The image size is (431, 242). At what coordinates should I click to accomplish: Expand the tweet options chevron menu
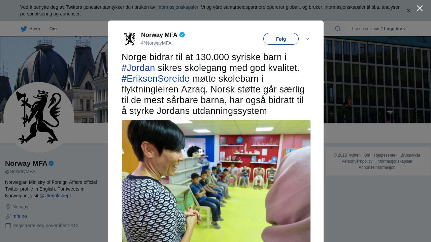(307, 39)
